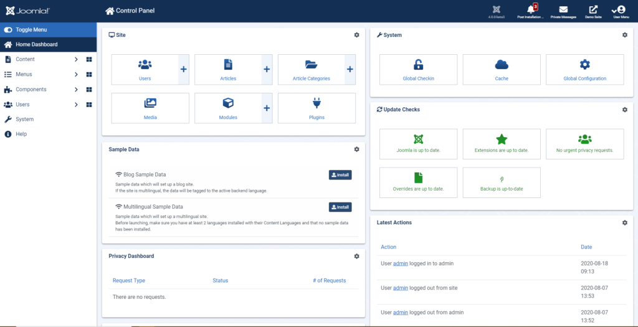Open the Plugins plug icon tile
This screenshot has height=327, width=638.
click(317, 103)
